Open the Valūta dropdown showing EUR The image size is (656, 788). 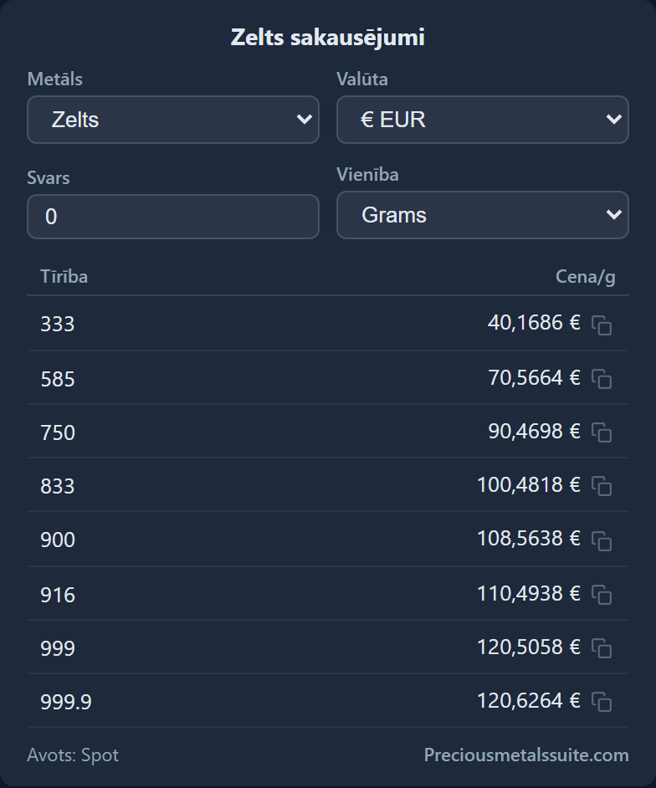[483, 120]
